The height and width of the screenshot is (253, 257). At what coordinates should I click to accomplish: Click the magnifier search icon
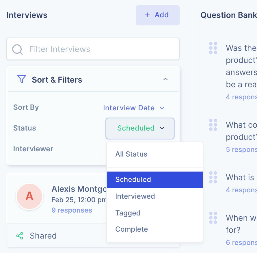coord(17,49)
